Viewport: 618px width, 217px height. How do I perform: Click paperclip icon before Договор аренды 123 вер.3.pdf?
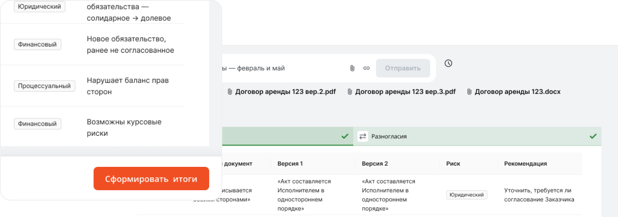click(349, 92)
